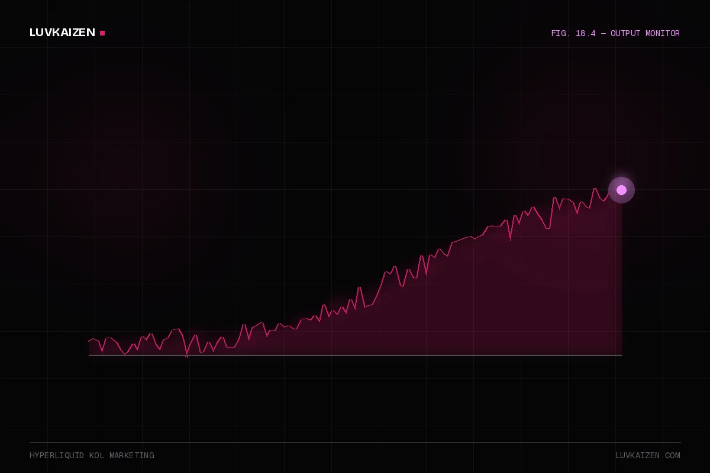Open the LUVKAIZEN.COM footer link

[x=648, y=456]
